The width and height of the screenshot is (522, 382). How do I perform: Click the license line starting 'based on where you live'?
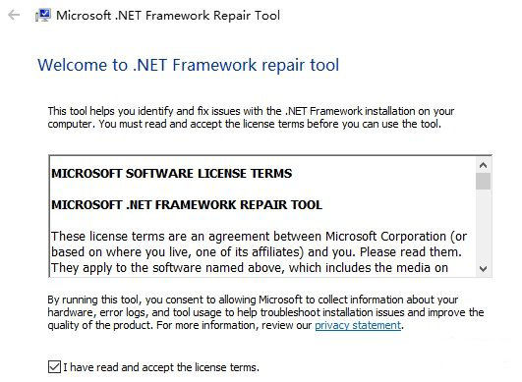point(256,252)
